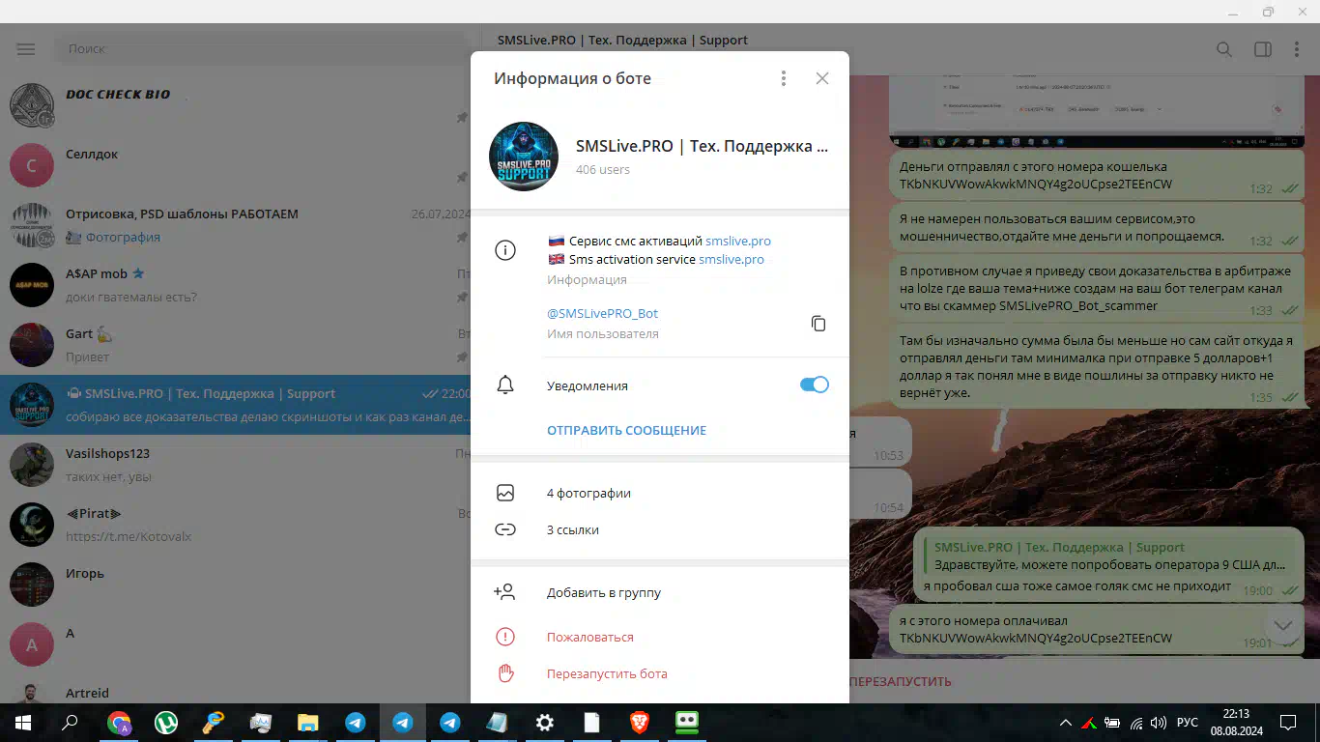
Task: Show hidden system tray icons
Action: 1066,723
